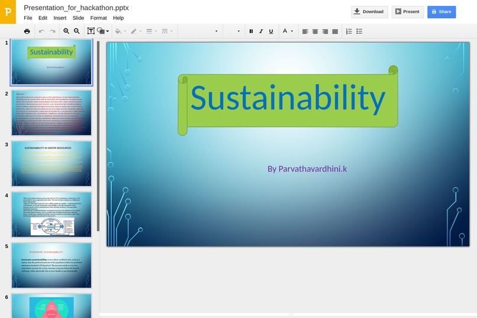Open the shapes insert tool
This screenshot has width=477, height=318.
point(101,31)
